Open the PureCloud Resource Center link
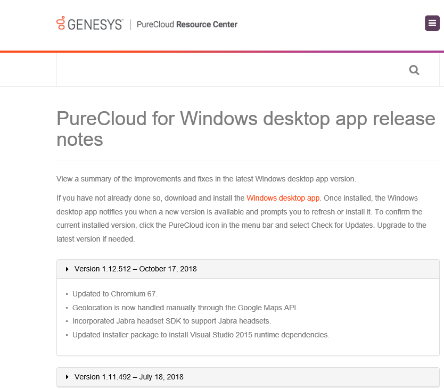The width and height of the screenshot is (444, 389). click(187, 24)
